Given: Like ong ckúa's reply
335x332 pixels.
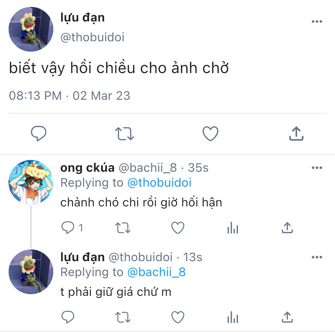Looking at the screenshot, I should 178,228.
